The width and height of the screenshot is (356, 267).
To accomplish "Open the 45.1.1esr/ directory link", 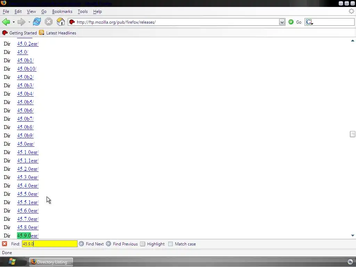I will [28, 161].
